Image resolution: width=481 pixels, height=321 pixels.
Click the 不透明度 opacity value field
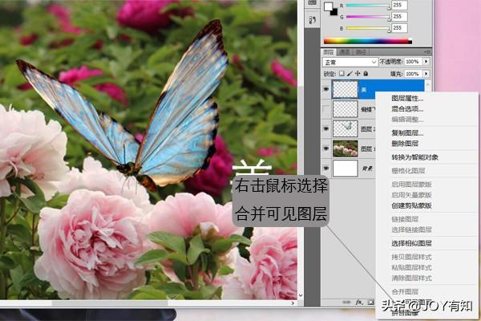click(x=413, y=62)
